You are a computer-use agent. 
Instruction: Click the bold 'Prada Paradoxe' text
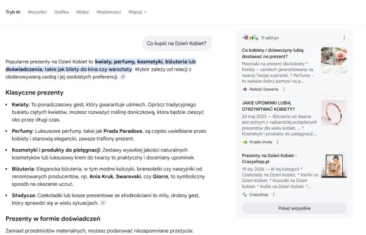(x=123, y=131)
